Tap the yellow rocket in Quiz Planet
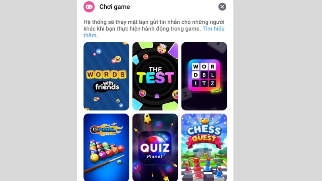Viewport: 322px width, 181px height. coord(147,119)
